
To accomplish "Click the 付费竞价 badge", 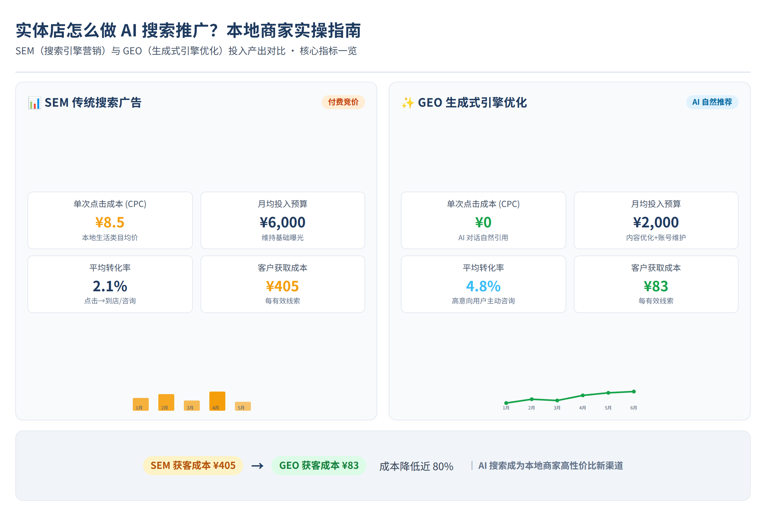I will [x=343, y=102].
